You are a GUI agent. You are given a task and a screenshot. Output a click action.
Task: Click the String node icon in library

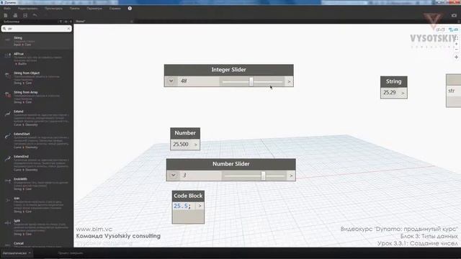(x=7, y=40)
